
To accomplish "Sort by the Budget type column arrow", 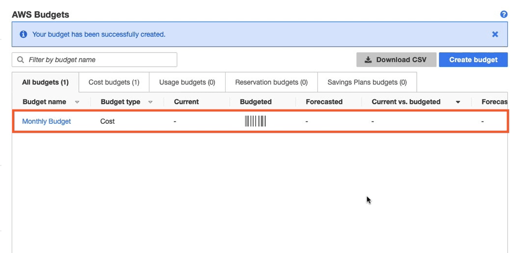I will (x=150, y=102).
